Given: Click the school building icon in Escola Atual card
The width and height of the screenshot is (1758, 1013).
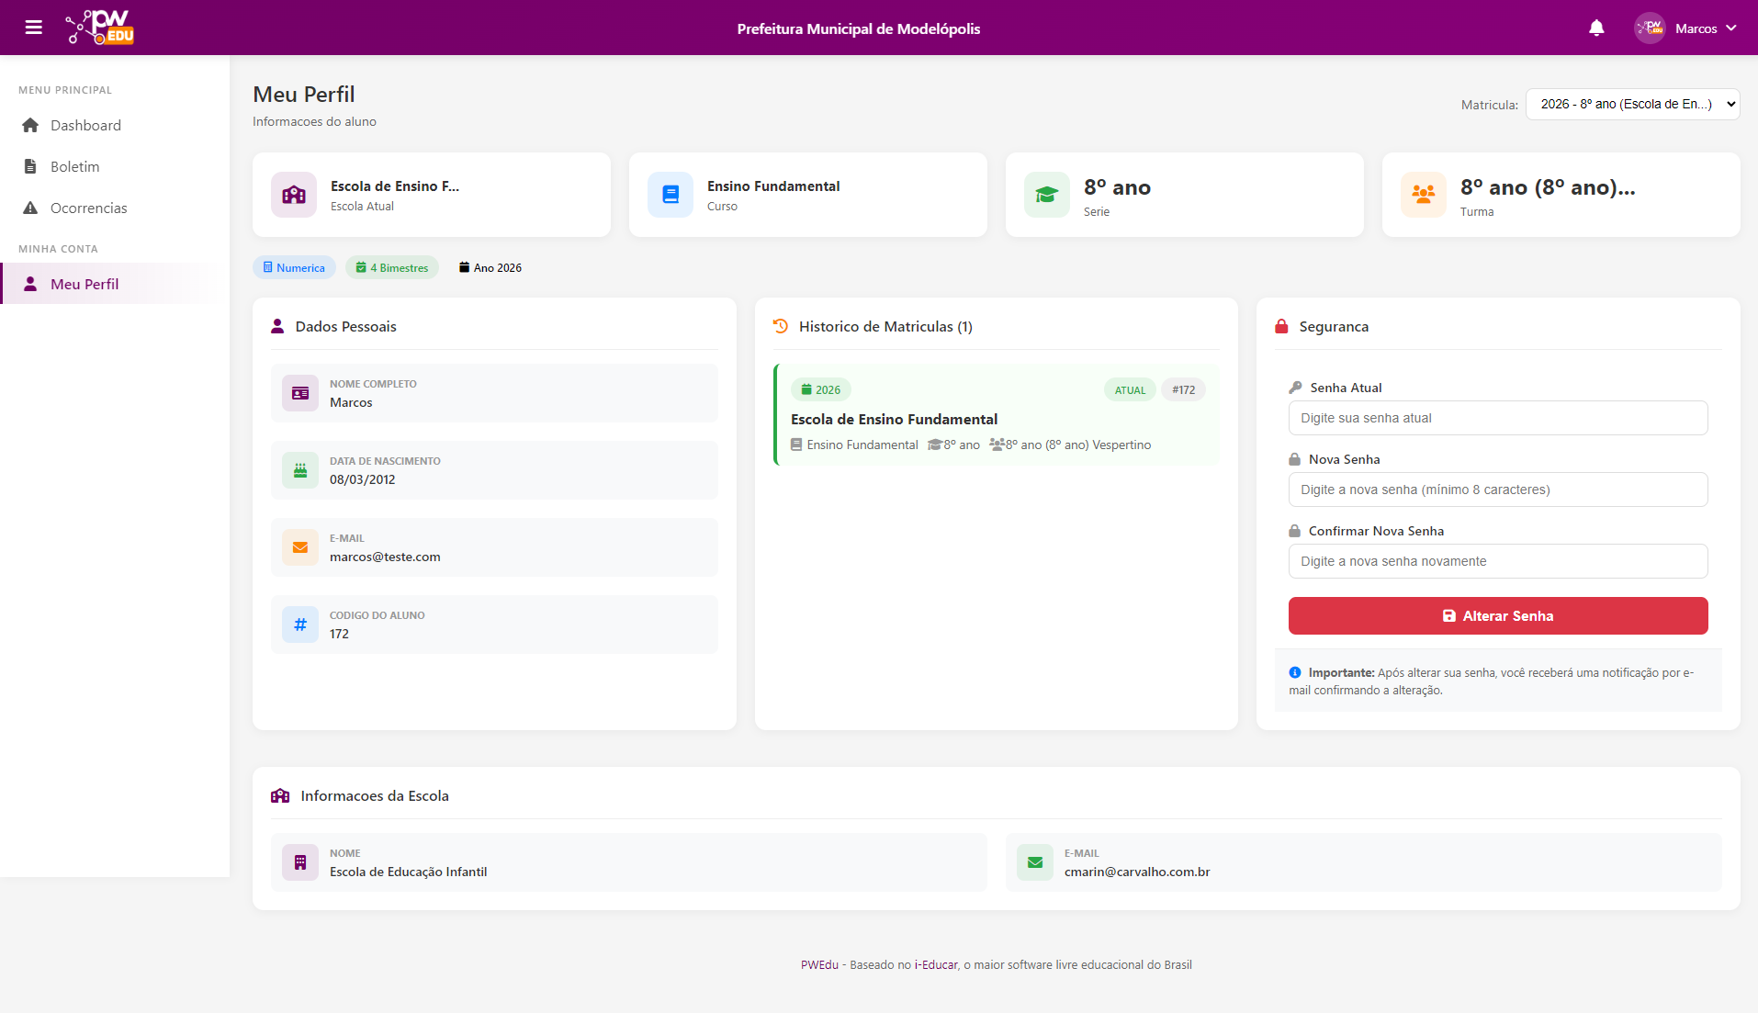Looking at the screenshot, I should (x=294, y=195).
